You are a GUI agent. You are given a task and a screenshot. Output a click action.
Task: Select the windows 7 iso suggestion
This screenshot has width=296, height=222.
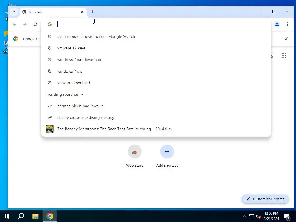click(x=156, y=71)
